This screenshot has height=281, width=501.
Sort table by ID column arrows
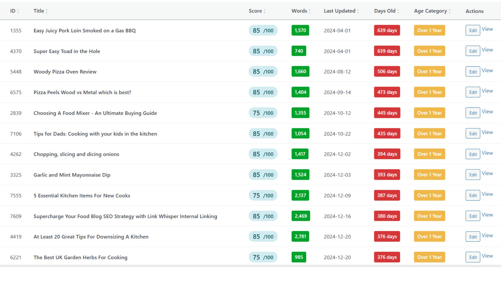[18, 11]
